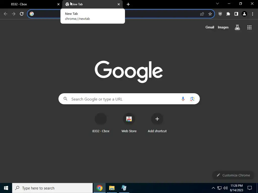
Task: Click inside the browser address bar
Action: pyautogui.click(x=121, y=14)
